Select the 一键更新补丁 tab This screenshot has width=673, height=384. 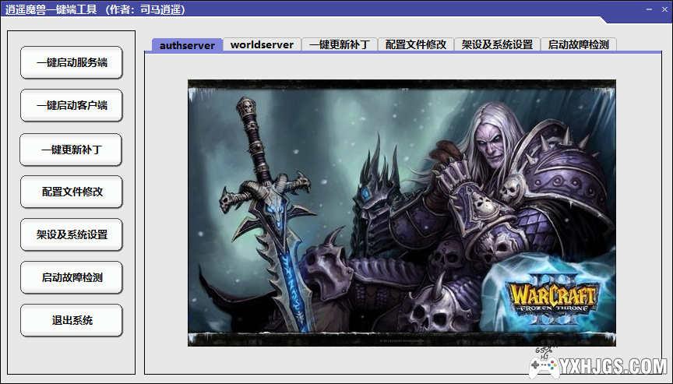click(x=339, y=45)
